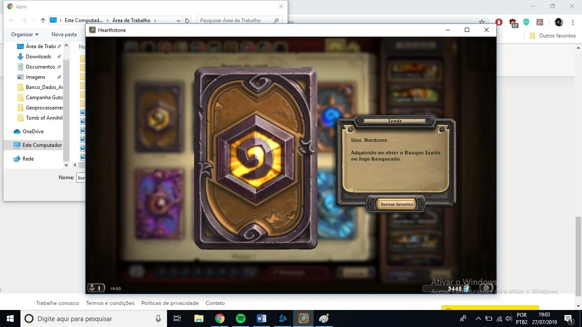This screenshot has width=582, height=327.
Task: Open File Explorer from the taskbar
Action: [199, 318]
